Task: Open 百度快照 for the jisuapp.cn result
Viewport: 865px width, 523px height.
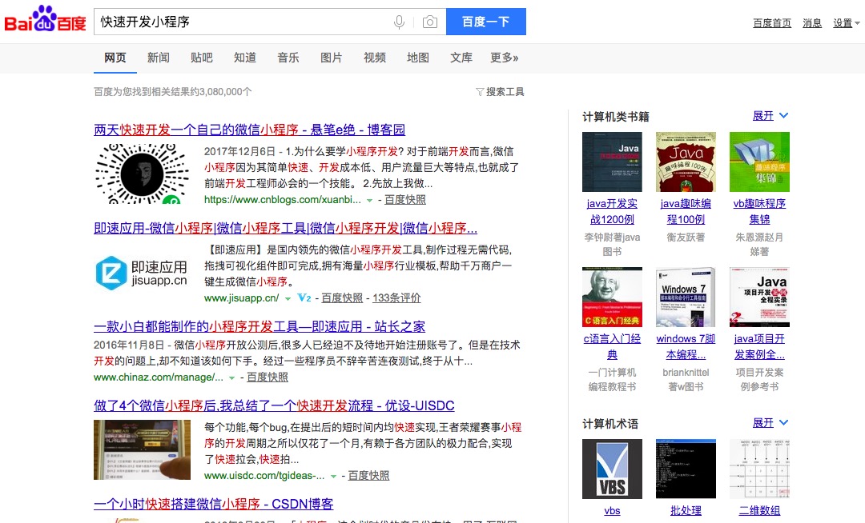Action: click(x=342, y=297)
